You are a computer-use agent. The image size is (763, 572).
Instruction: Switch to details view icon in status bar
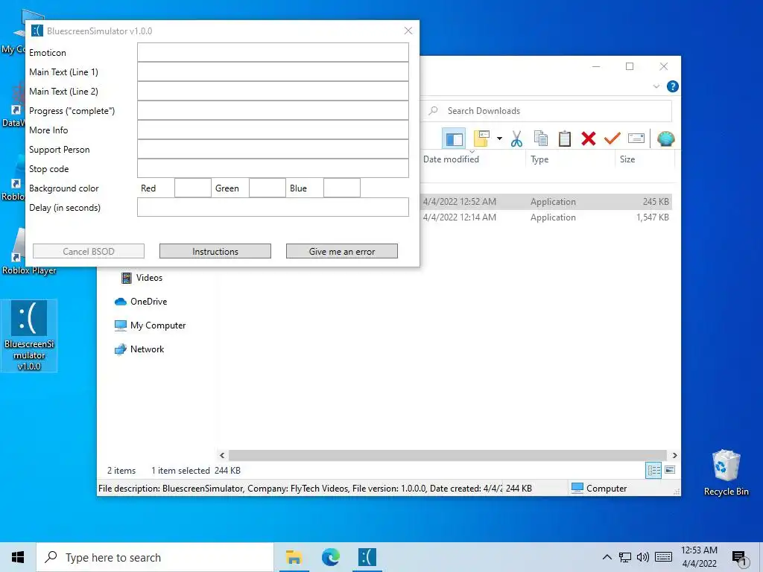click(x=653, y=471)
